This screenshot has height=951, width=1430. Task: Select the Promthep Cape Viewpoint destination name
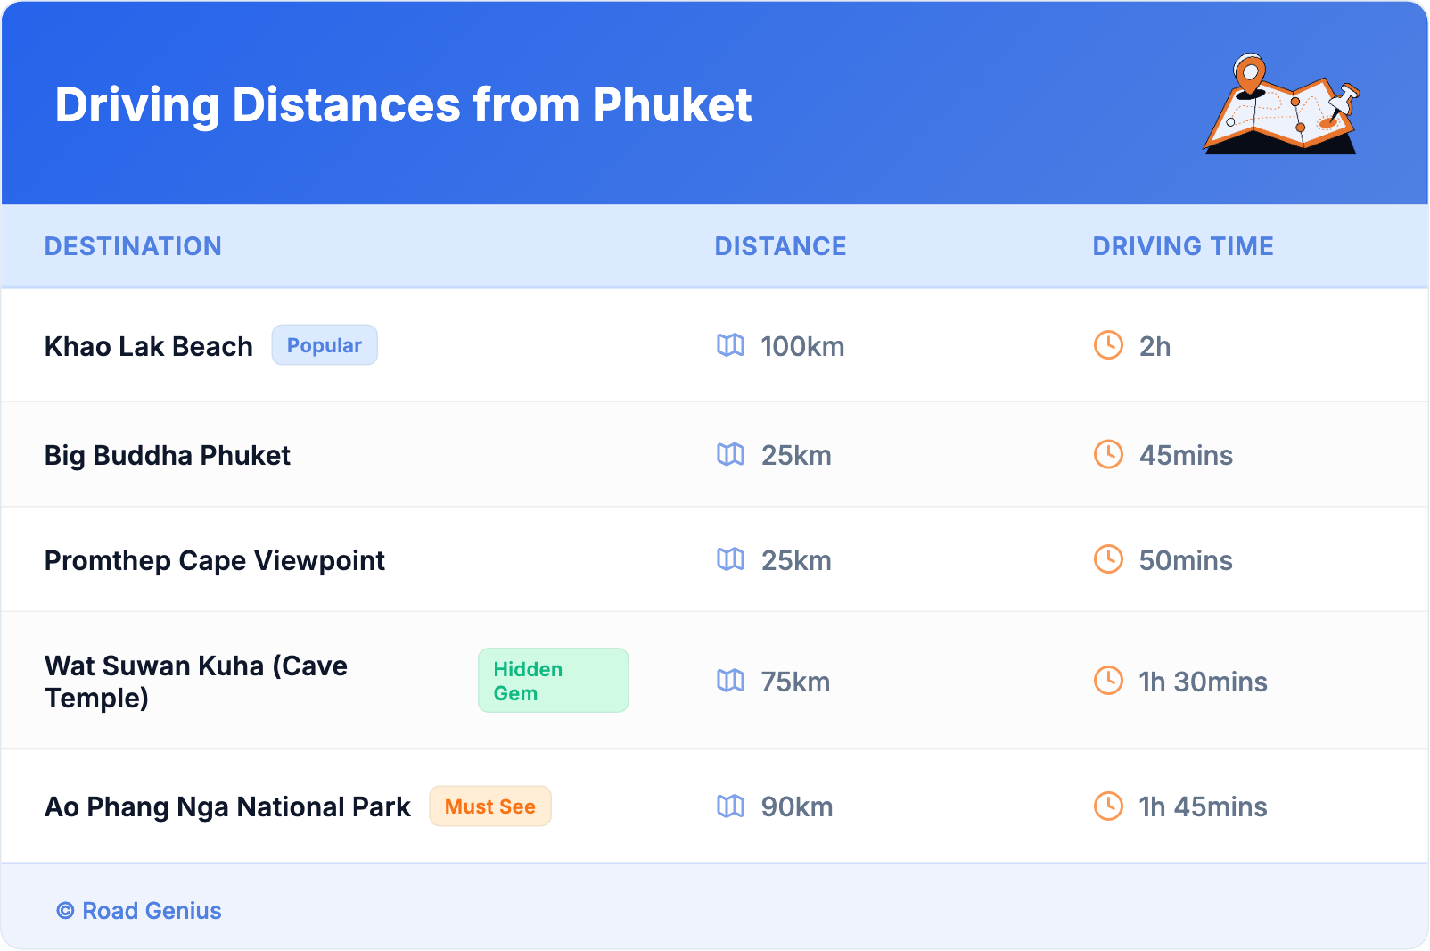coord(215,560)
